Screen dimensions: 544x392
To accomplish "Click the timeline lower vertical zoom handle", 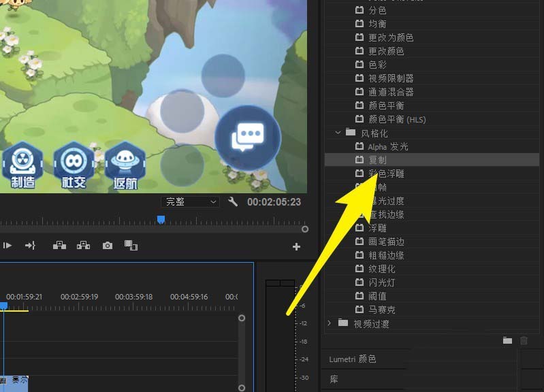I will click(242, 387).
